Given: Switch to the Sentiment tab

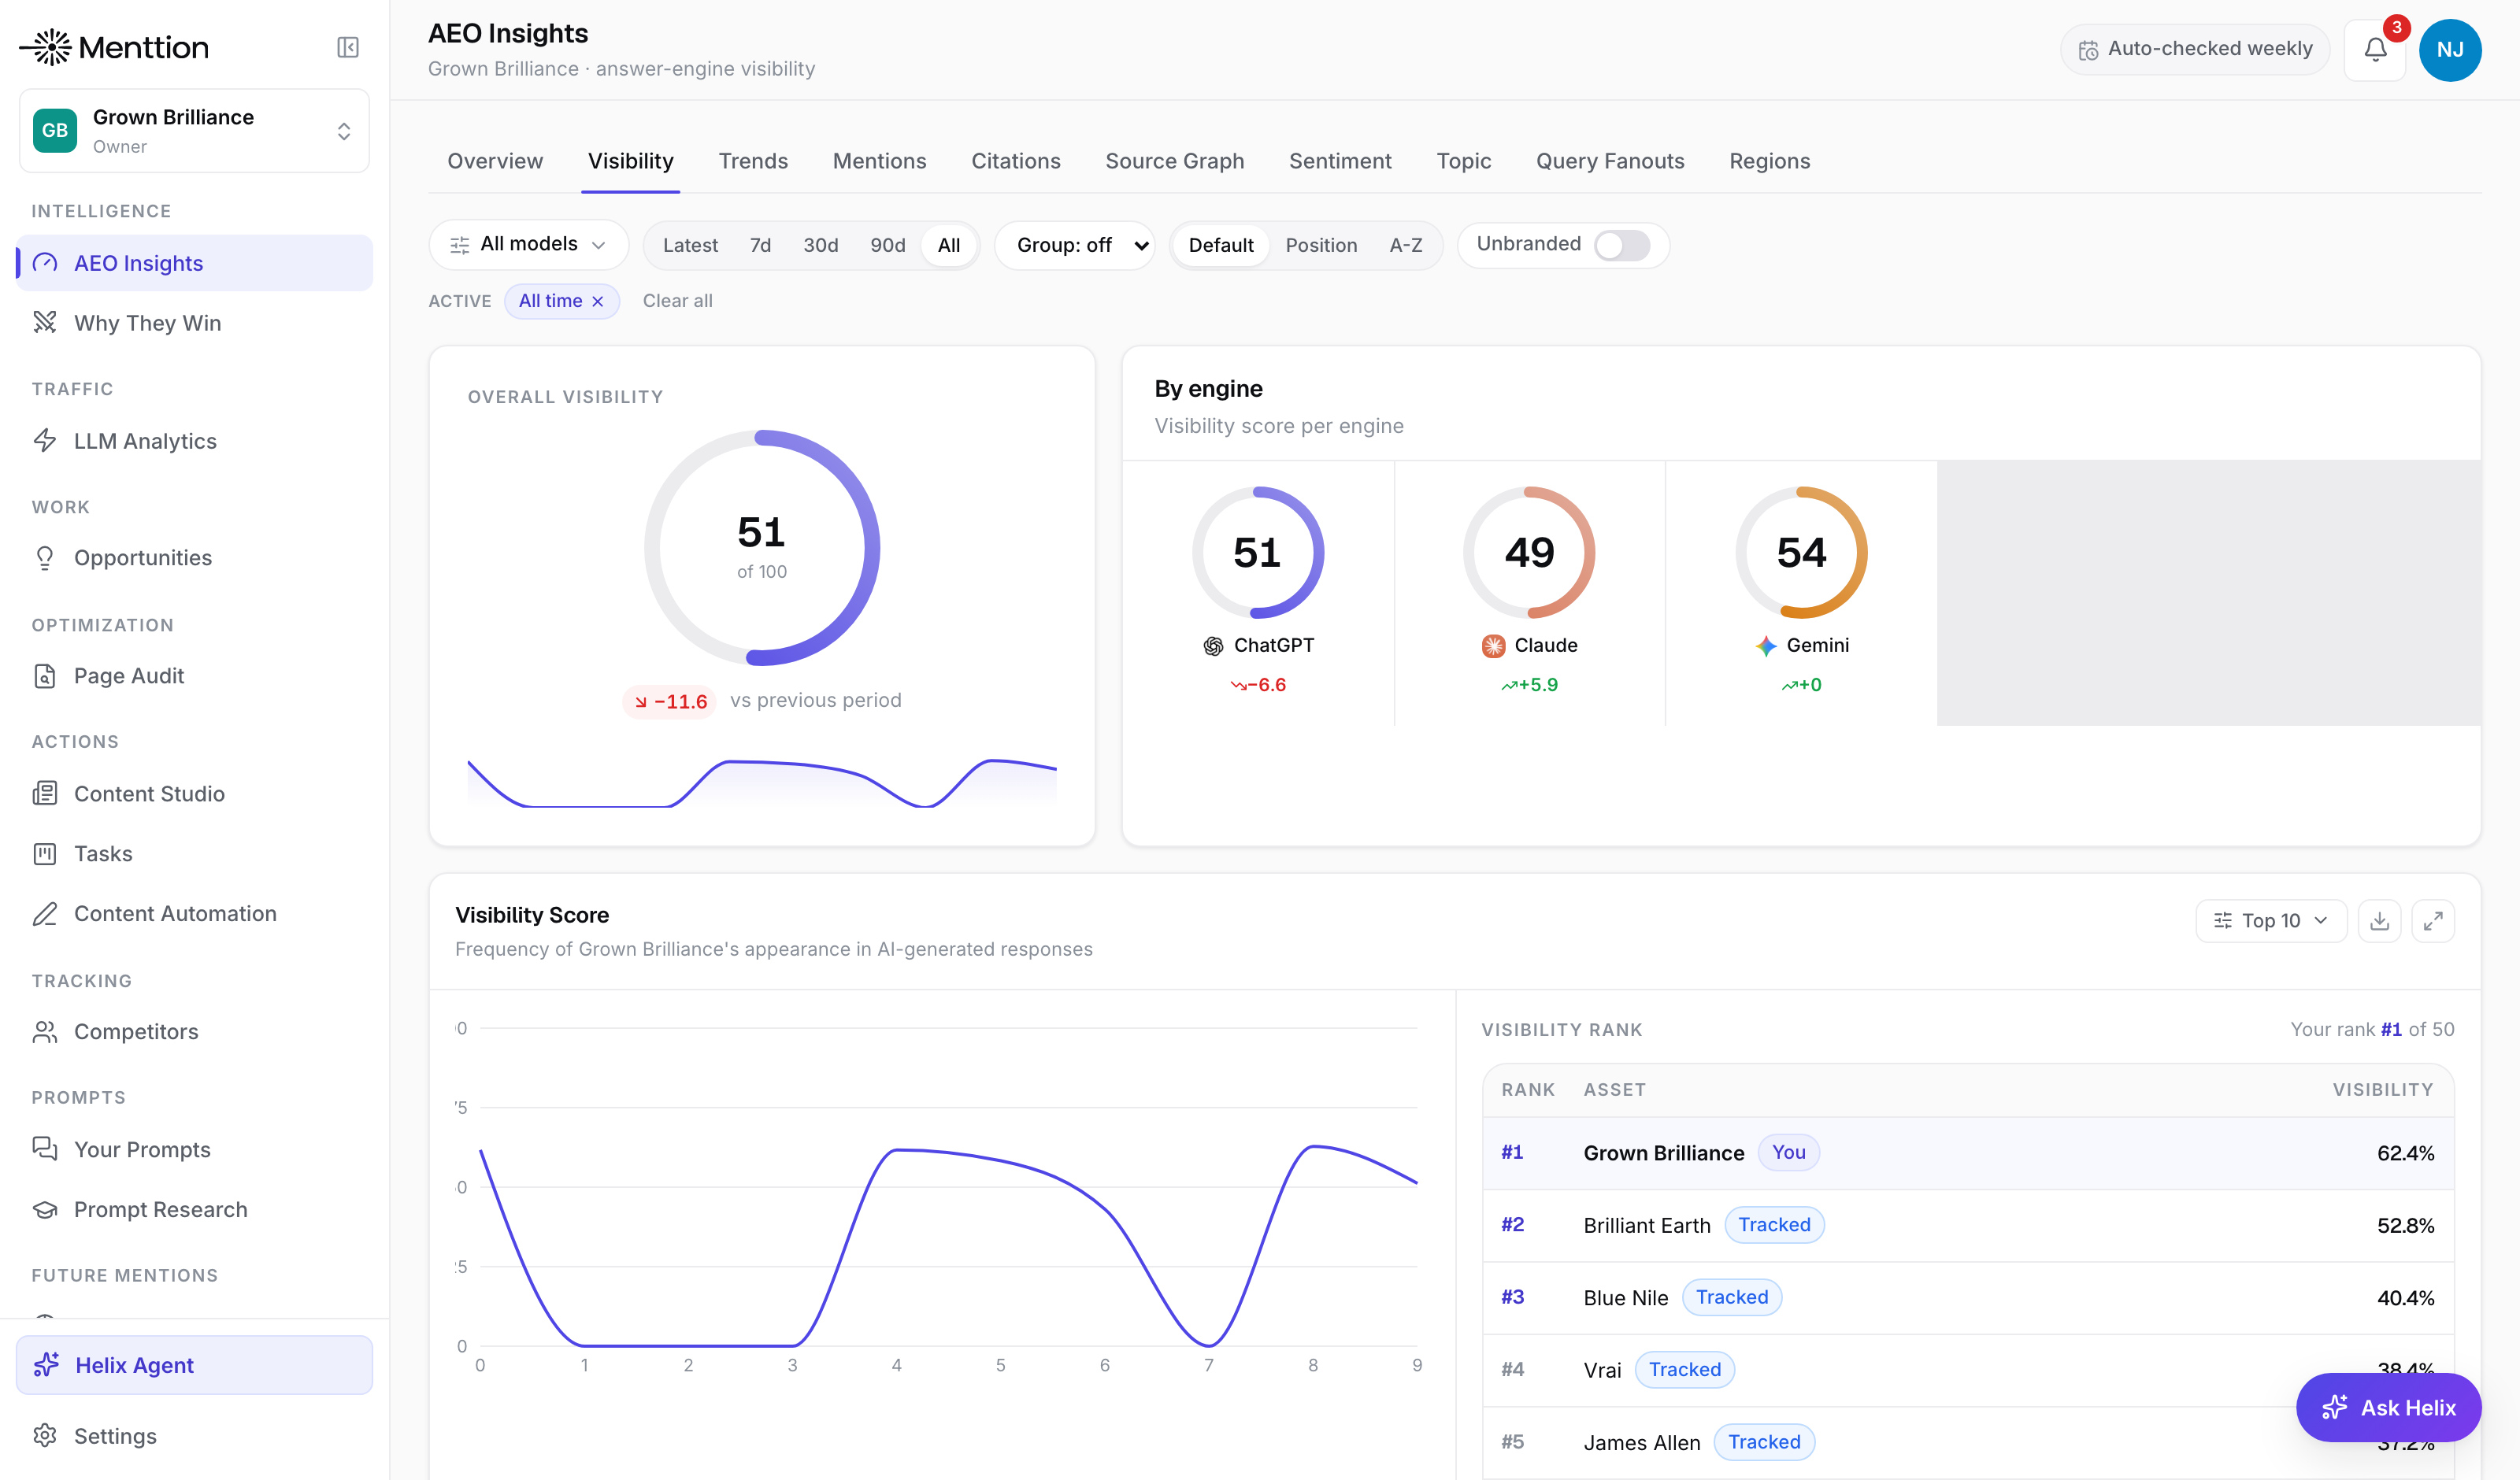Looking at the screenshot, I should pyautogui.click(x=1340, y=161).
